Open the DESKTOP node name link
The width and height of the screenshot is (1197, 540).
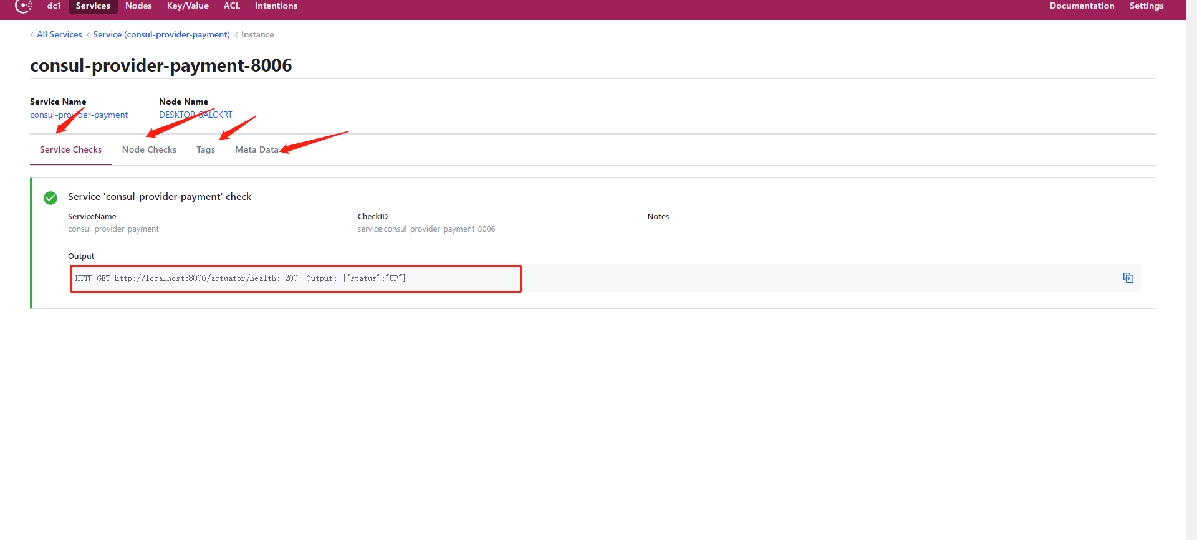pos(196,115)
